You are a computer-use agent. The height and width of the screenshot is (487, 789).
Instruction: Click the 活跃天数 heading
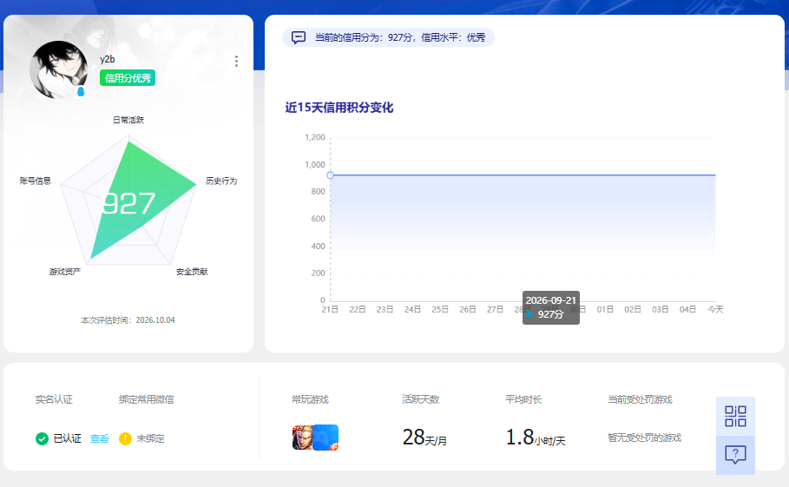[421, 399]
